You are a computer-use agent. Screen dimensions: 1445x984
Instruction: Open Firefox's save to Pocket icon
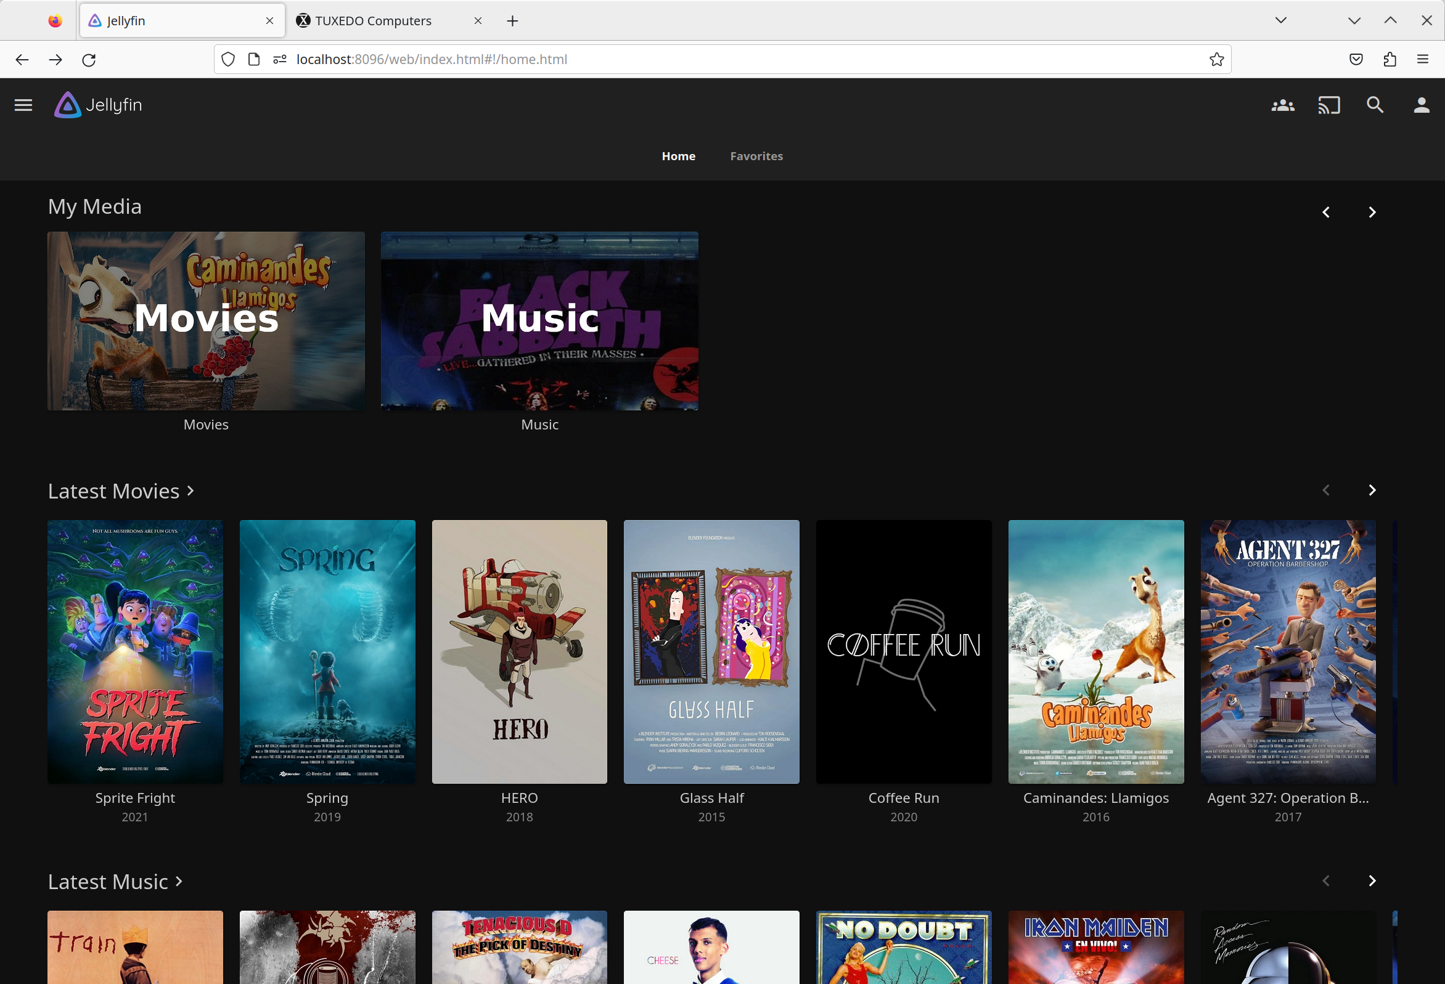coord(1356,59)
